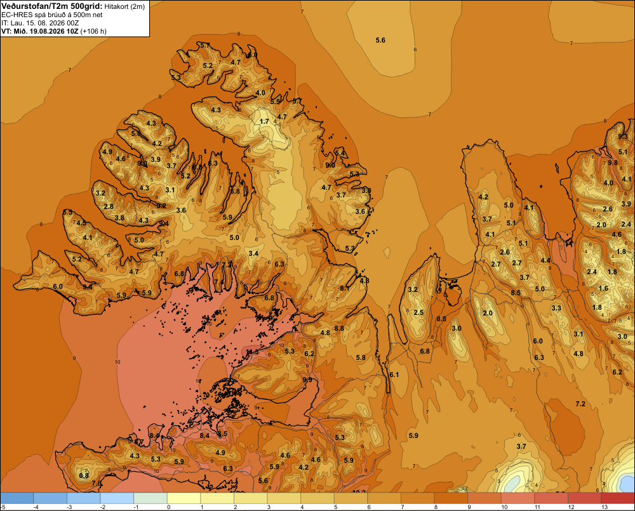Select the pale green legend swatch between -1 and 0
This screenshot has width=635, height=511.
tap(150, 498)
